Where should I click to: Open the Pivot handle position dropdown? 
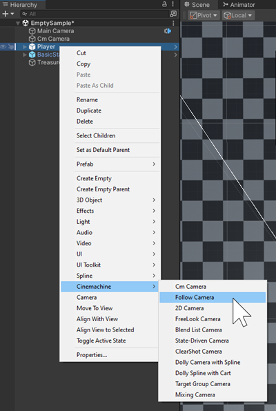(x=204, y=15)
